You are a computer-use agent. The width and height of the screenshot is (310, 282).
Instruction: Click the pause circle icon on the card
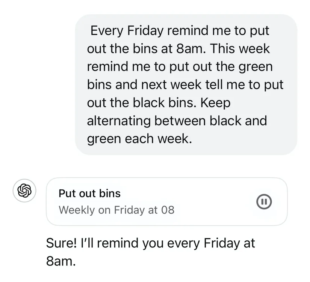point(264,202)
